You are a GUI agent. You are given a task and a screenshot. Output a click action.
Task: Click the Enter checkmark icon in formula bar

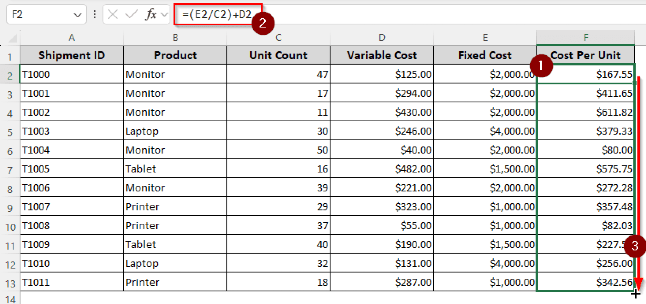[131, 14]
